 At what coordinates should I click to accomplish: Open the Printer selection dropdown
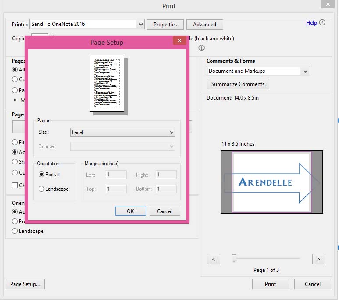coord(140,25)
